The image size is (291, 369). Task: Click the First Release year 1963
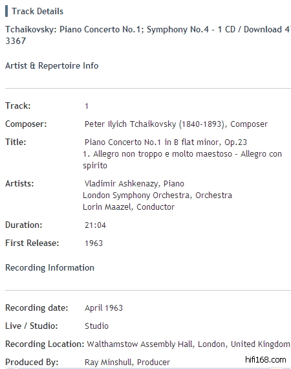94,243
